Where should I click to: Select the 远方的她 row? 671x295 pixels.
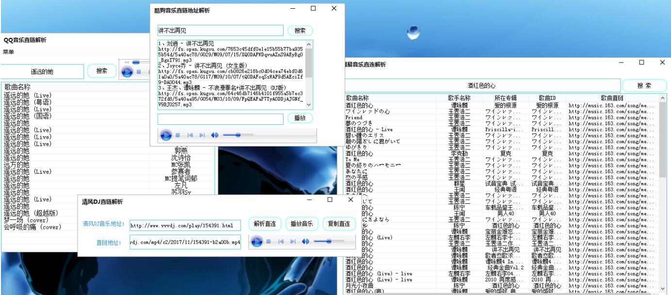pyautogui.click(x=107, y=164)
